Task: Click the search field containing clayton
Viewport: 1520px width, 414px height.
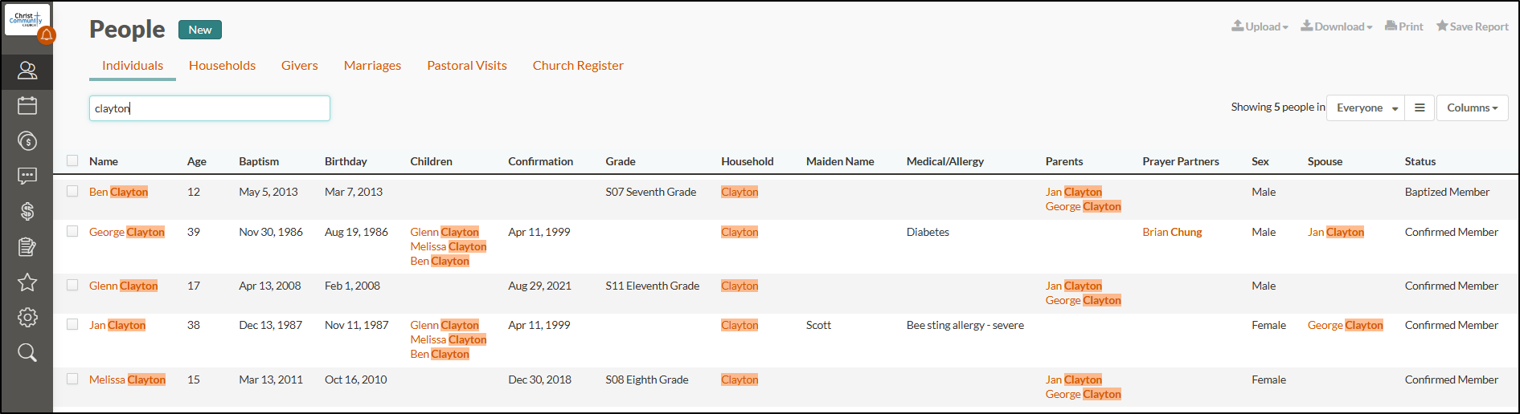Action: click(210, 108)
